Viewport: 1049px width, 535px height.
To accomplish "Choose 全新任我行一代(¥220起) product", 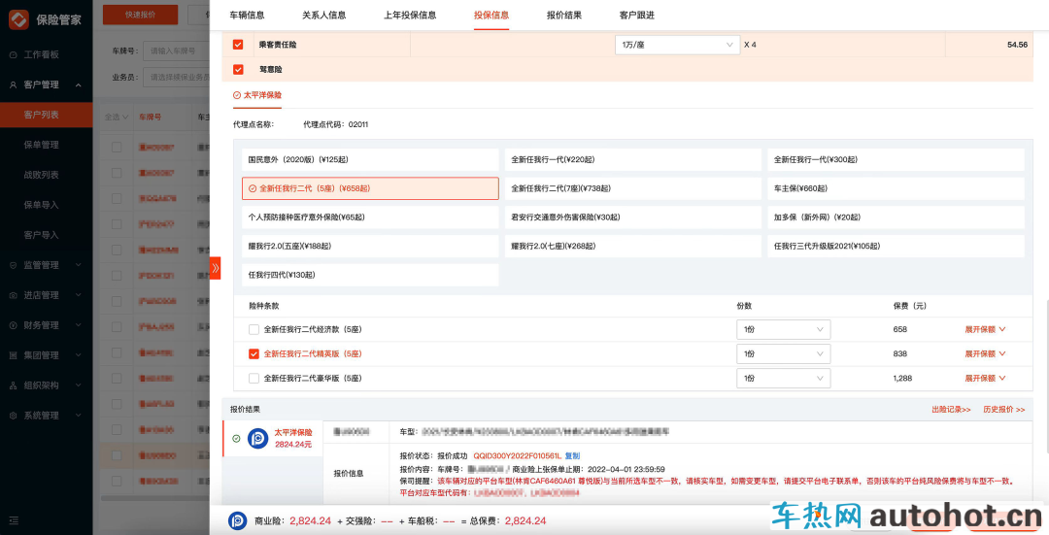I will [633, 160].
